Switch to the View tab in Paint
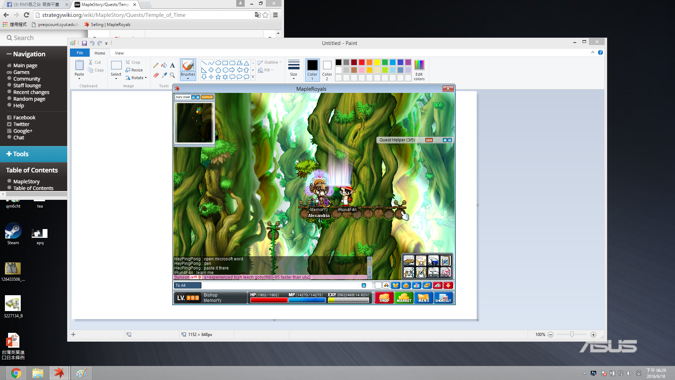Viewport: 675px width, 380px height. coord(119,53)
